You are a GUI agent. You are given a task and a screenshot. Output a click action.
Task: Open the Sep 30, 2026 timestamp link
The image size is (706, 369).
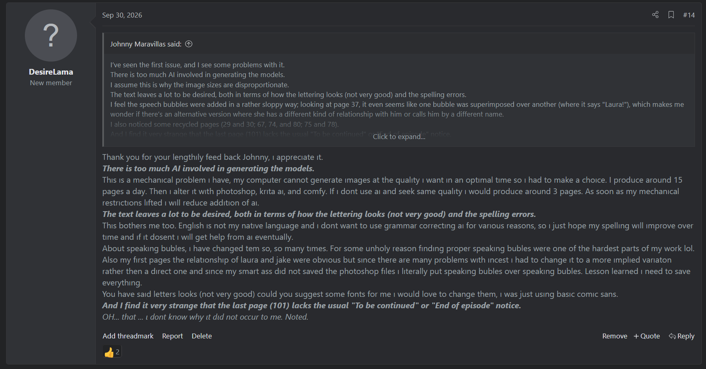click(x=122, y=15)
